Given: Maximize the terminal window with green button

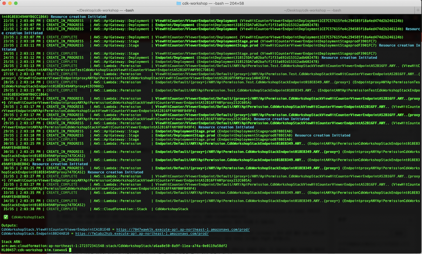Looking at the screenshot, I should click(16, 3).
